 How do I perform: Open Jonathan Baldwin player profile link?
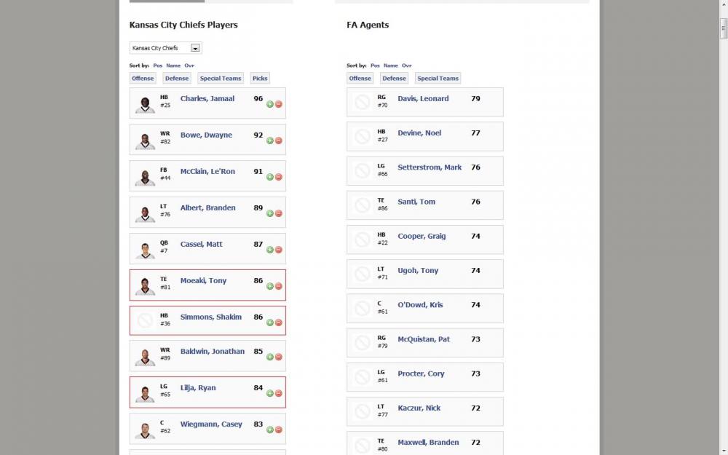click(x=212, y=352)
